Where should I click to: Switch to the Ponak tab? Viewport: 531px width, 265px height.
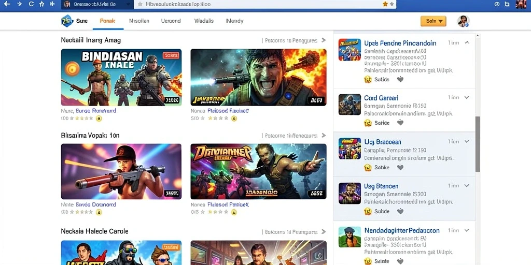point(108,21)
